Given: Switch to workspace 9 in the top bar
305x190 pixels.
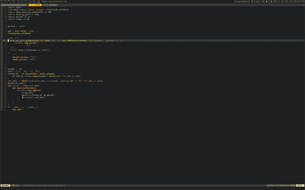Looking at the screenshot, I should pyautogui.click(x=34, y=1).
